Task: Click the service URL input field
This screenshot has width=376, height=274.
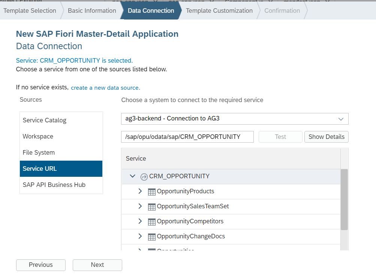Action: 187,137
